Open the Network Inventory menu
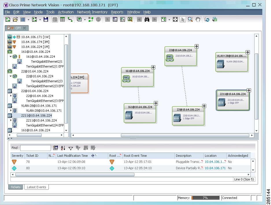Viewport: 271px width, 205px height. 92,12
